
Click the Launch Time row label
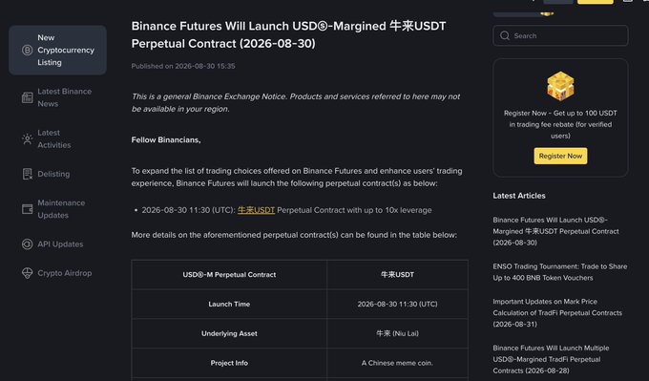click(229, 304)
